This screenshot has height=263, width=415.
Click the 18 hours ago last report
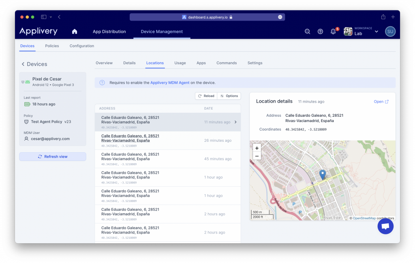(x=44, y=104)
